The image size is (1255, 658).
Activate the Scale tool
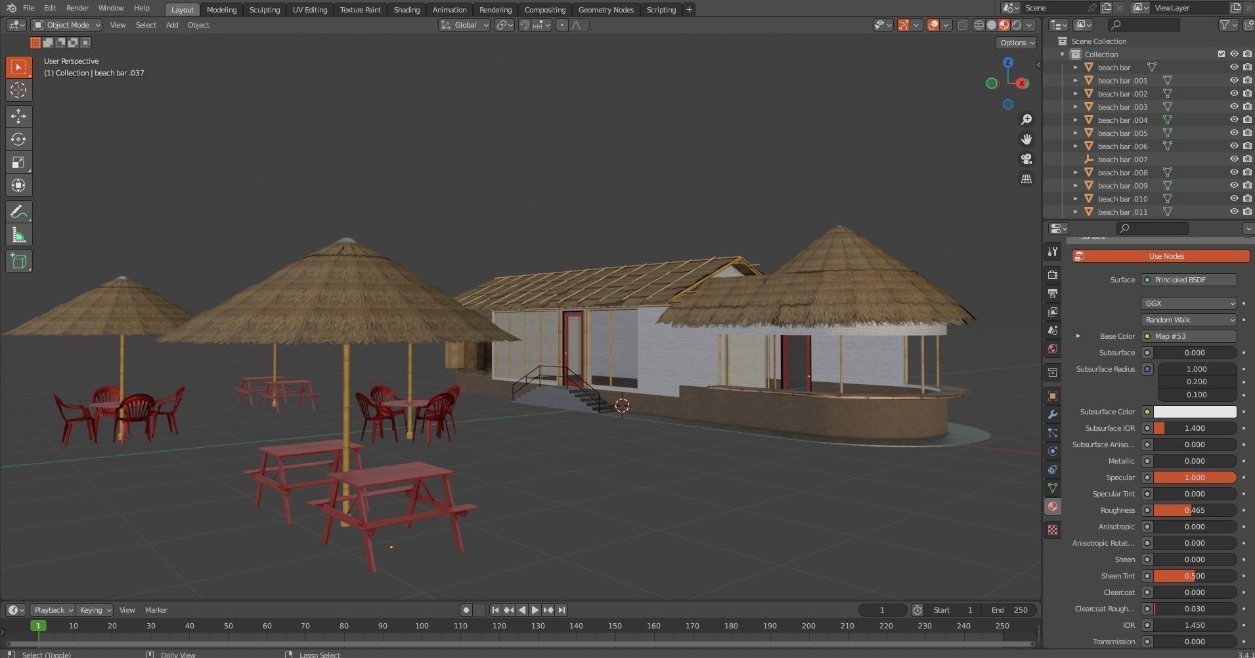[x=18, y=162]
